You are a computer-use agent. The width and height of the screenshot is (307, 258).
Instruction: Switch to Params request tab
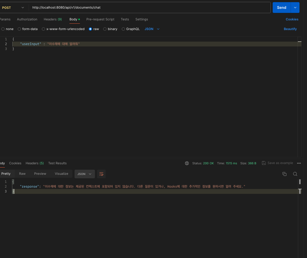[x=5, y=19]
